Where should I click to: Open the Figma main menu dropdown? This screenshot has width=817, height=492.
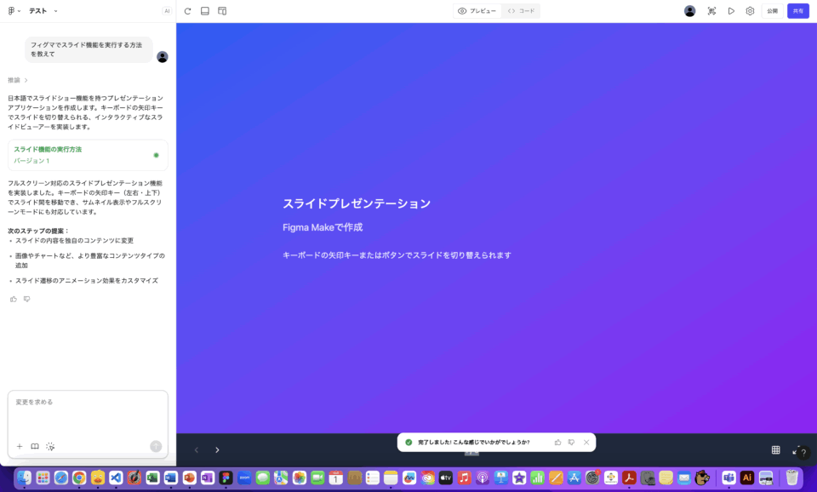14,11
